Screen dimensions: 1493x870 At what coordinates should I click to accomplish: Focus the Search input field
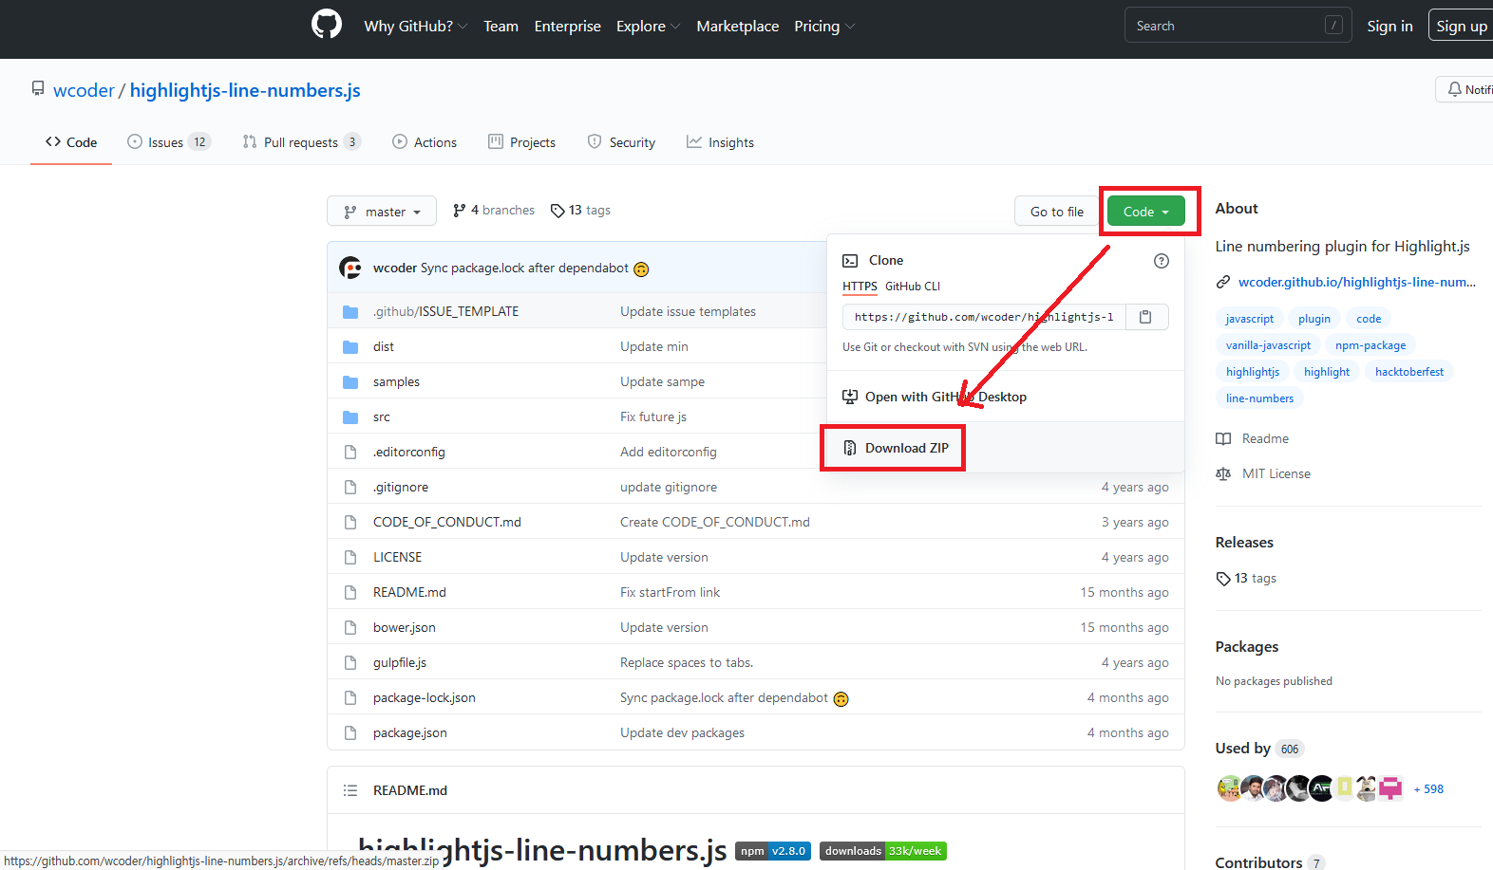(1238, 26)
